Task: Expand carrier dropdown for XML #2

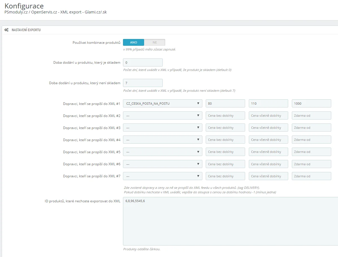Action: pos(162,116)
